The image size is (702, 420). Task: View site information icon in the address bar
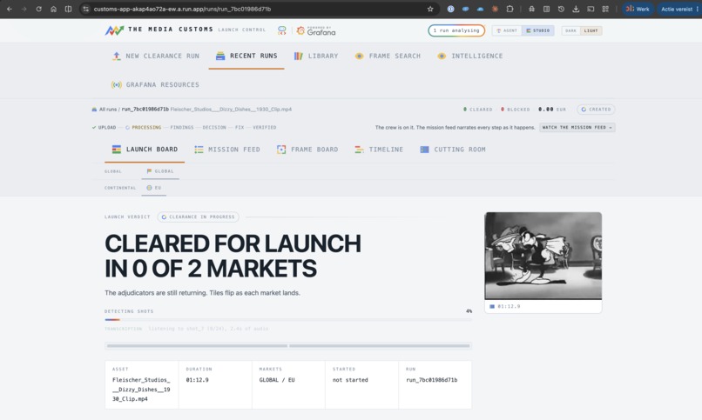(x=86, y=9)
